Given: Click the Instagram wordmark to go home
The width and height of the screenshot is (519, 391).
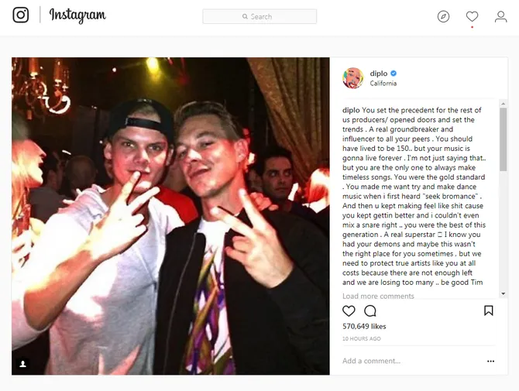Looking at the screenshot, I should (x=77, y=15).
